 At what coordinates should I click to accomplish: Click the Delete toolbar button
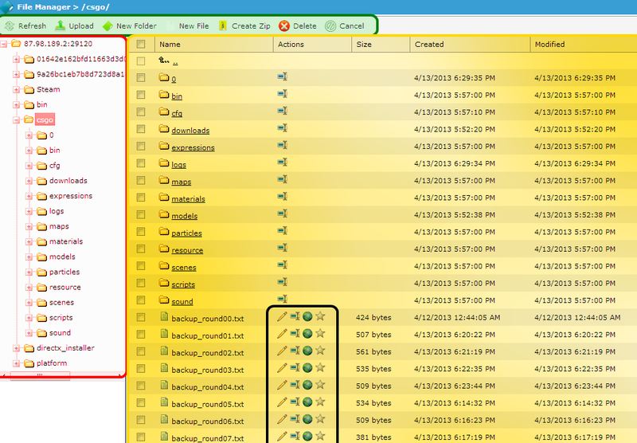(298, 26)
